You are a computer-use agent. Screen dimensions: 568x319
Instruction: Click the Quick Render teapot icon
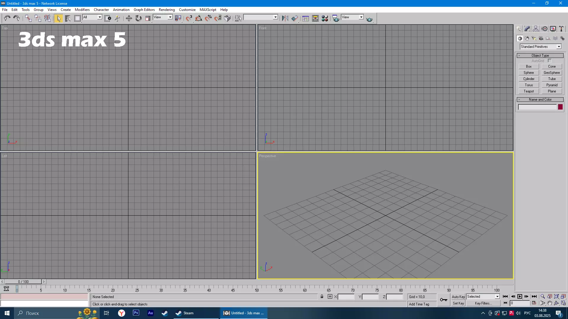pos(369,19)
